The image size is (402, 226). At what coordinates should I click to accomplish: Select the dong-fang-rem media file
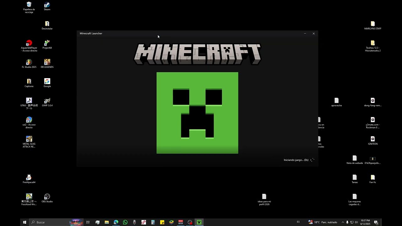pyautogui.click(x=373, y=102)
